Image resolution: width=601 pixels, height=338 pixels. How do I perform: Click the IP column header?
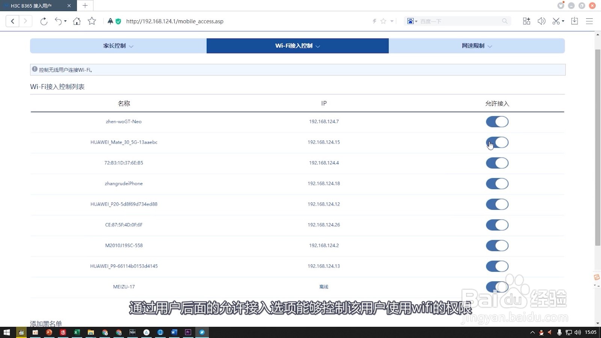(324, 103)
